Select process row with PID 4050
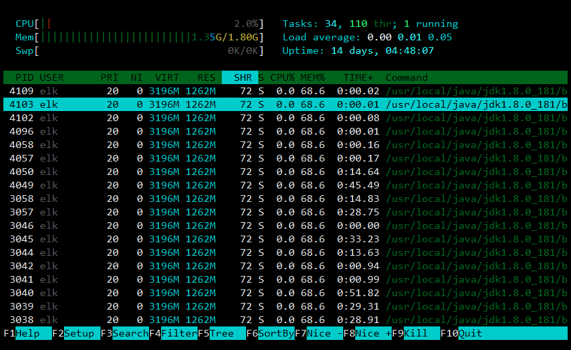Screen dimensions: 571x350 286,172
